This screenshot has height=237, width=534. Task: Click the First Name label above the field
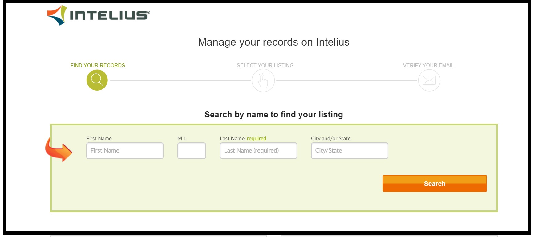pyautogui.click(x=99, y=138)
